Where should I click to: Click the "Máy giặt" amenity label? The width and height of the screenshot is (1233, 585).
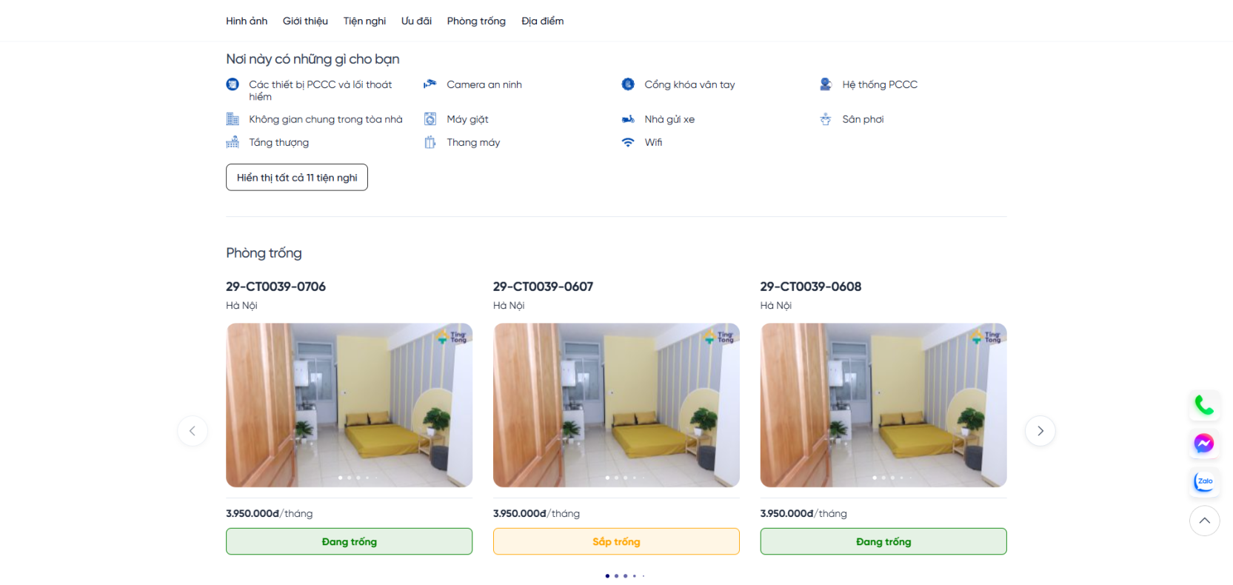point(467,119)
